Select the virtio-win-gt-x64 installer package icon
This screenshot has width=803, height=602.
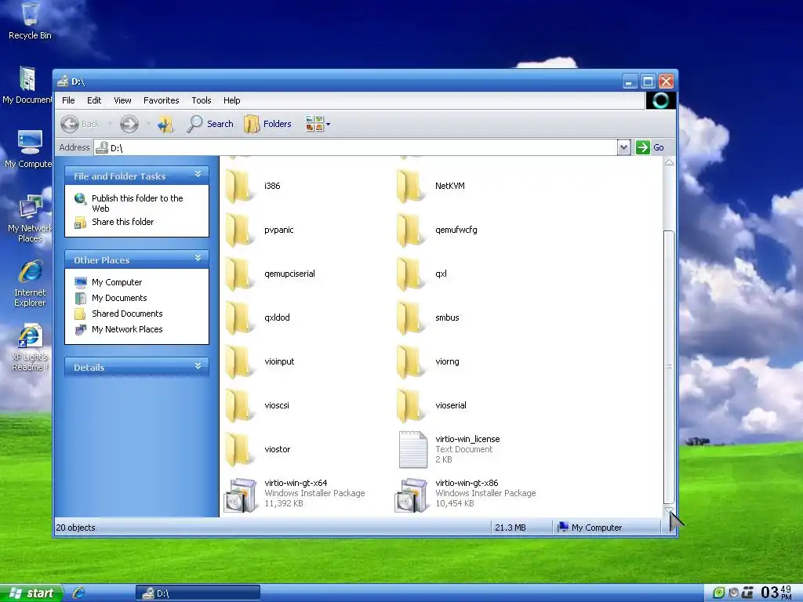(x=240, y=495)
